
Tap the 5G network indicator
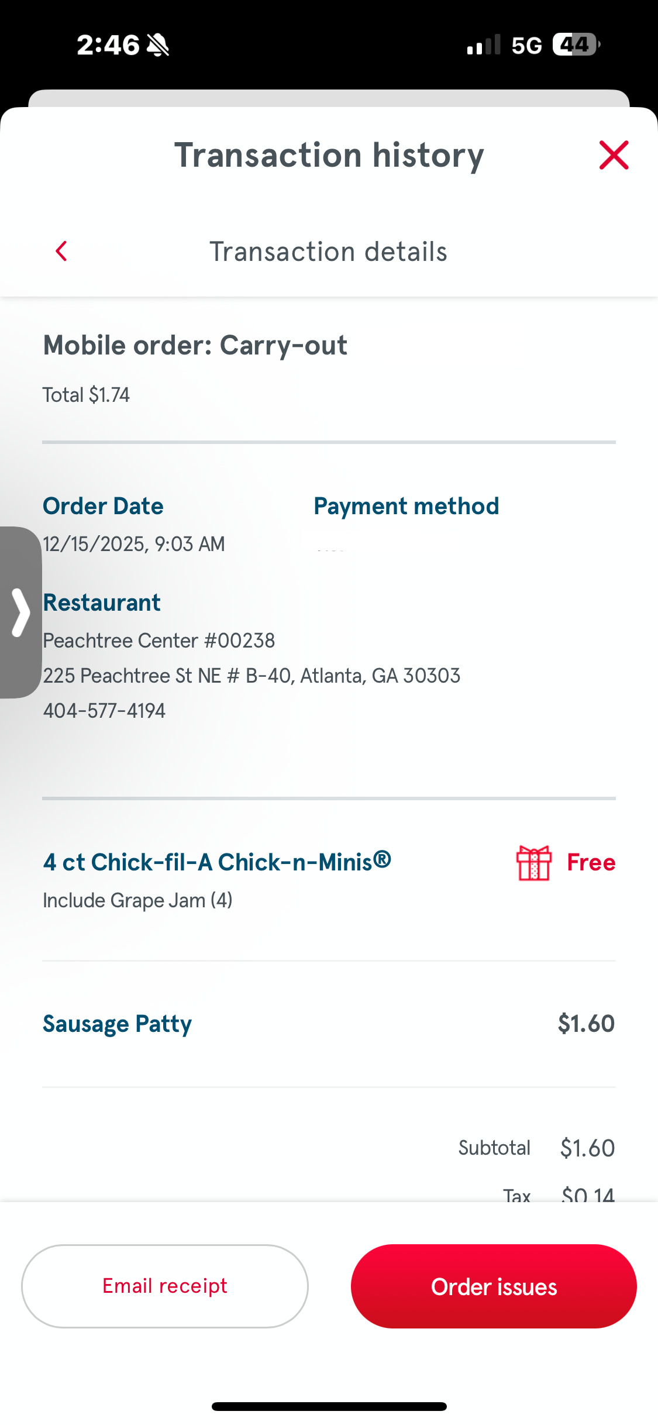tap(526, 45)
